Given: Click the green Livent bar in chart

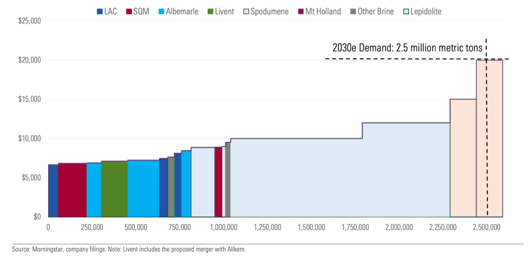Looking at the screenshot, I should coord(114,189).
